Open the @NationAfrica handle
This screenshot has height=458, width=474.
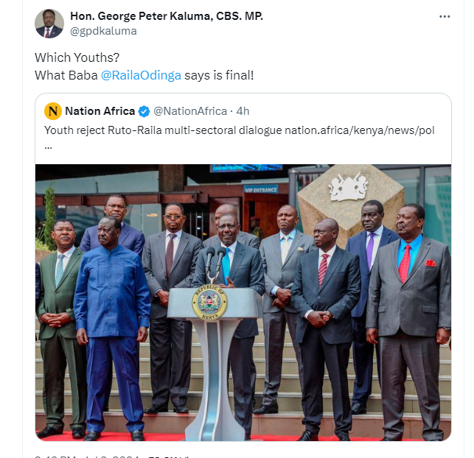pos(190,111)
